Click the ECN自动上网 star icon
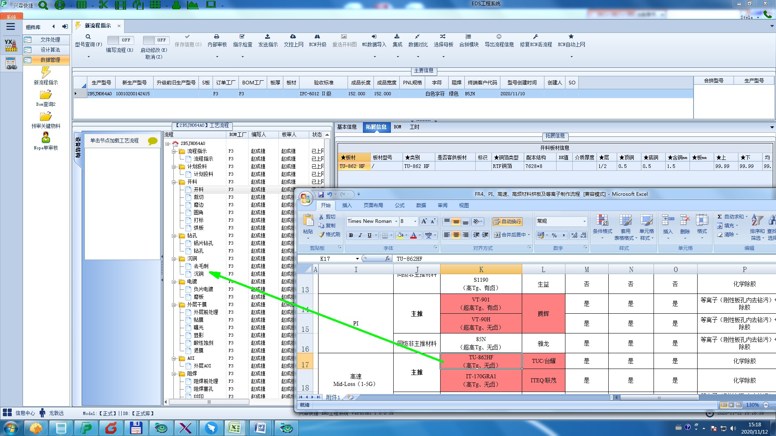The height and width of the screenshot is (436, 776). [571, 37]
